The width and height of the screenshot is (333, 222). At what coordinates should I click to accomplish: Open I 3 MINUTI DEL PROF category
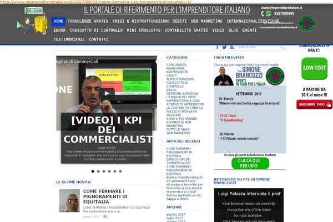click(x=181, y=97)
